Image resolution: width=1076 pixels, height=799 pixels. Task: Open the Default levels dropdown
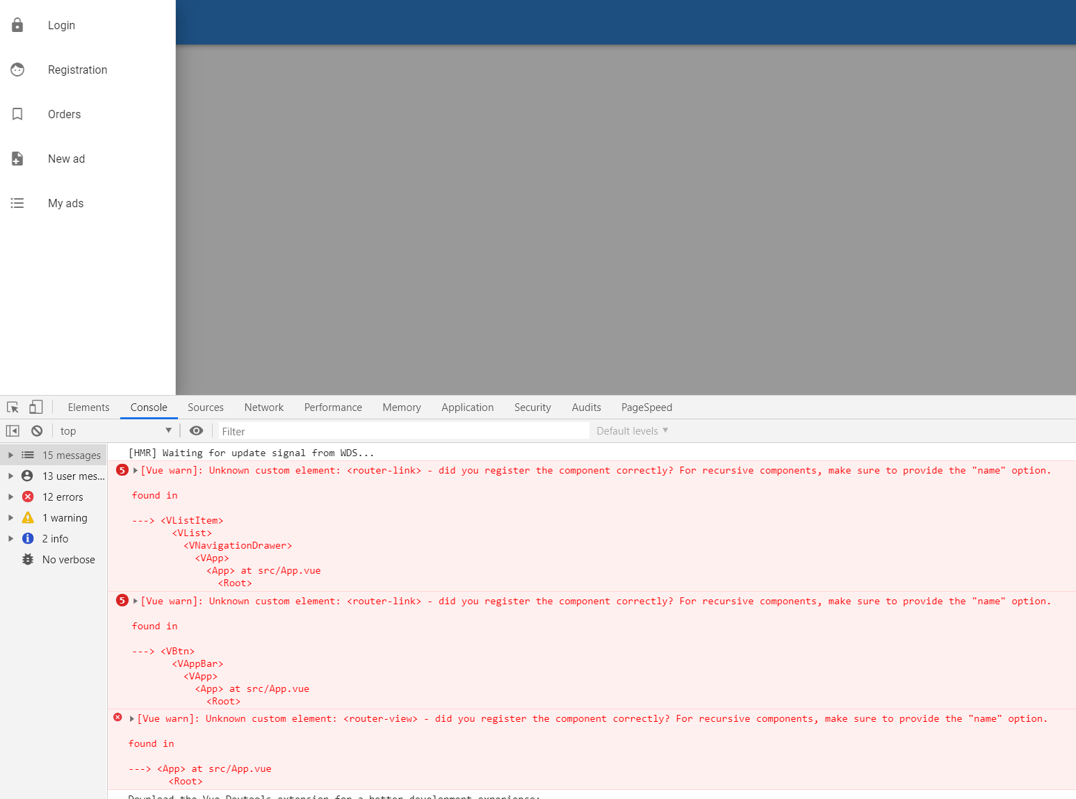632,431
